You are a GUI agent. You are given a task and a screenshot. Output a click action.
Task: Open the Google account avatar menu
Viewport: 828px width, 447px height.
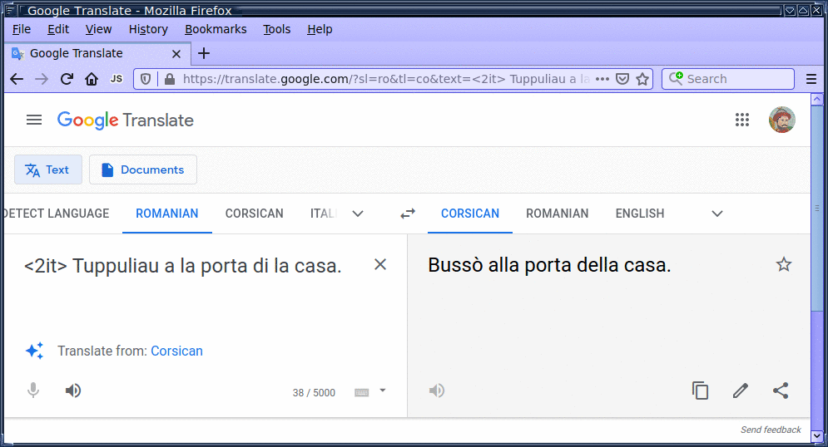pyautogui.click(x=782, y=120)
